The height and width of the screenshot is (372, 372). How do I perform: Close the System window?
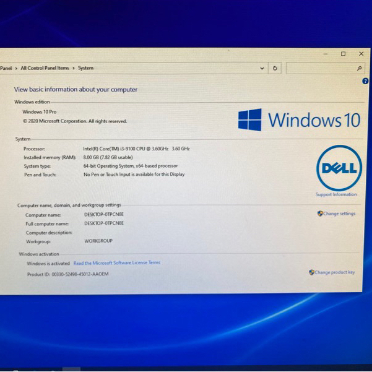point(361,54)
